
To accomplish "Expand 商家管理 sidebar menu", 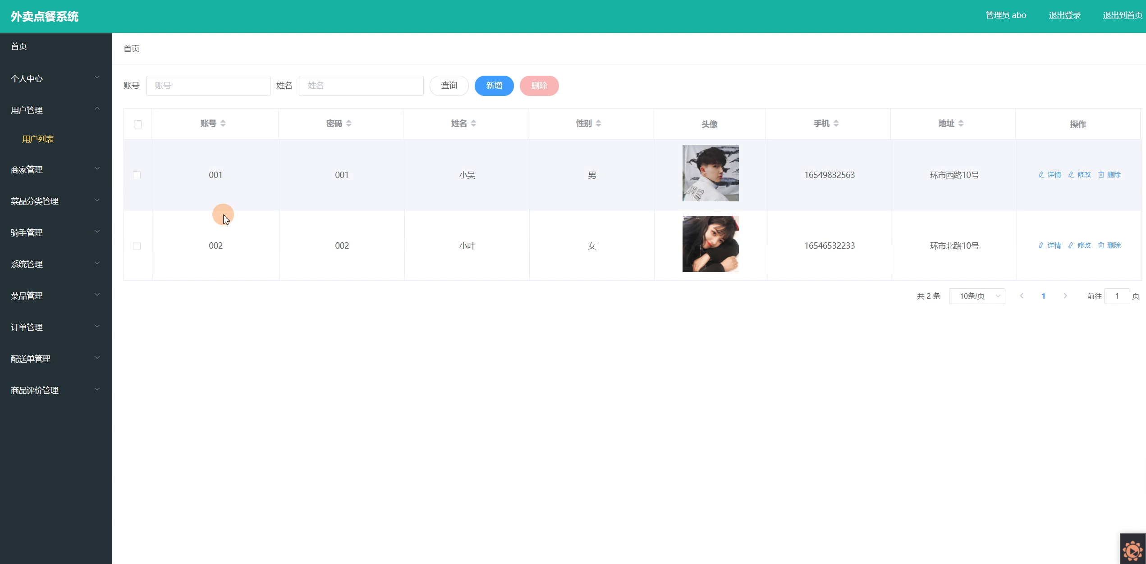I will tap(56, 169).
